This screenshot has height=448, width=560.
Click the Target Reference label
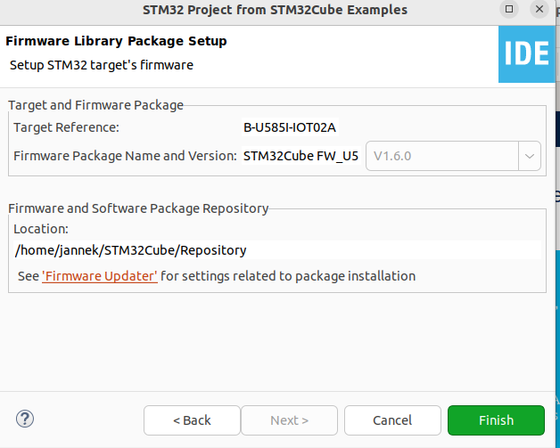(x=66, y=127)
